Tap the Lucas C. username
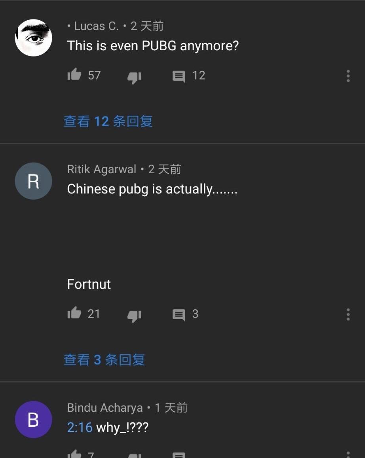365x458 pixels. tap(96, 26)
